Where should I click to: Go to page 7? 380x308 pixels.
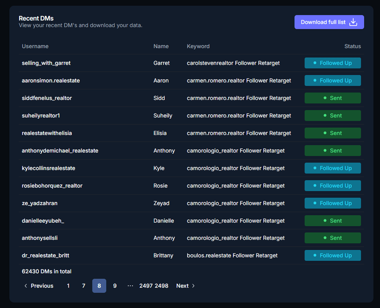tap(83, 286)
